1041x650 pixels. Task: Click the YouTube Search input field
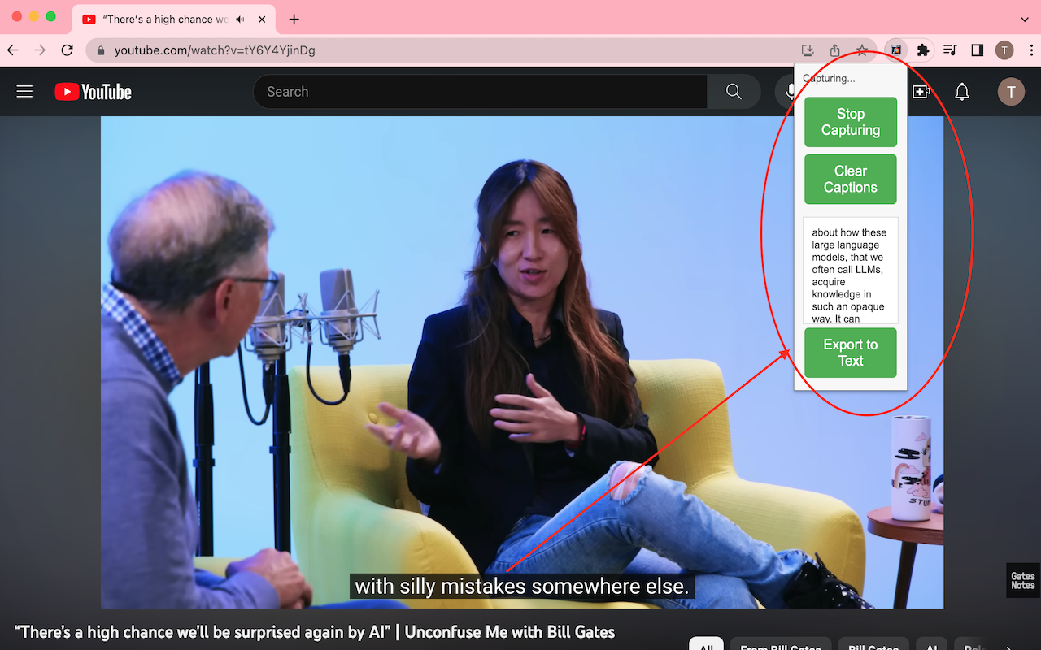[x=480, y=92]
